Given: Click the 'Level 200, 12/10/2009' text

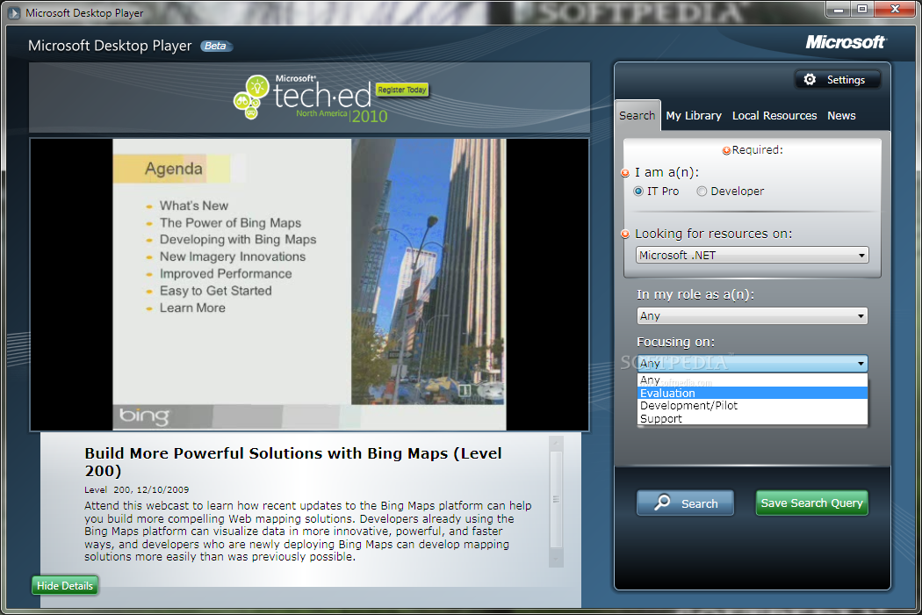Looking at the screenshot, I should [x=136, y=489].
